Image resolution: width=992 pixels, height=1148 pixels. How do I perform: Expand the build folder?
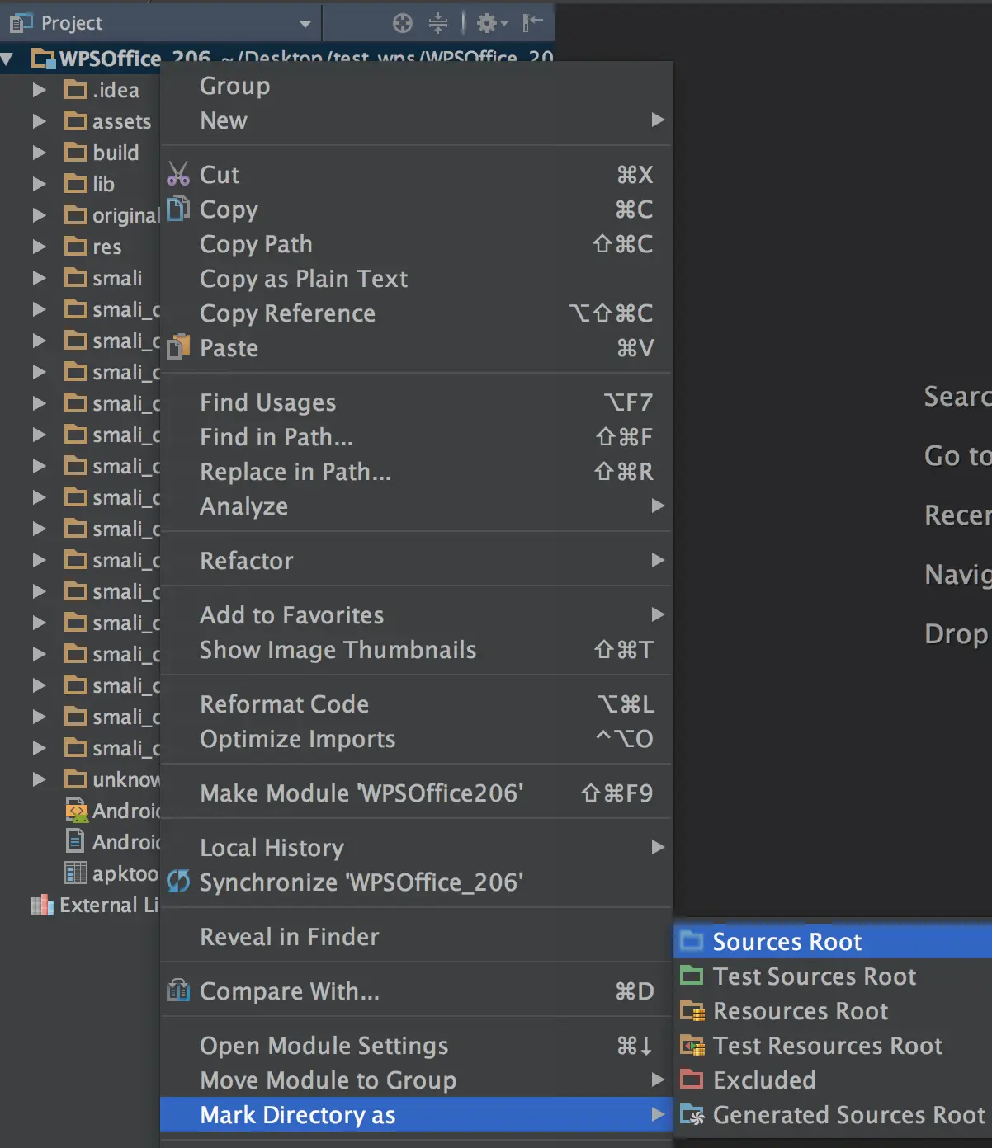pyautogui.click(x=39, y=152)
